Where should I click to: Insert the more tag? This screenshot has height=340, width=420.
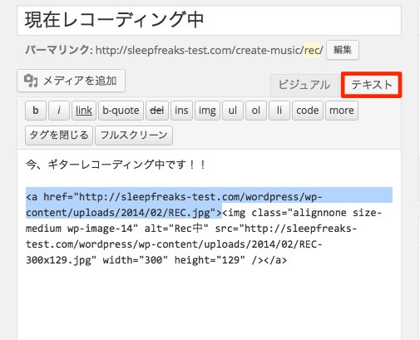[x=342, y=111]
